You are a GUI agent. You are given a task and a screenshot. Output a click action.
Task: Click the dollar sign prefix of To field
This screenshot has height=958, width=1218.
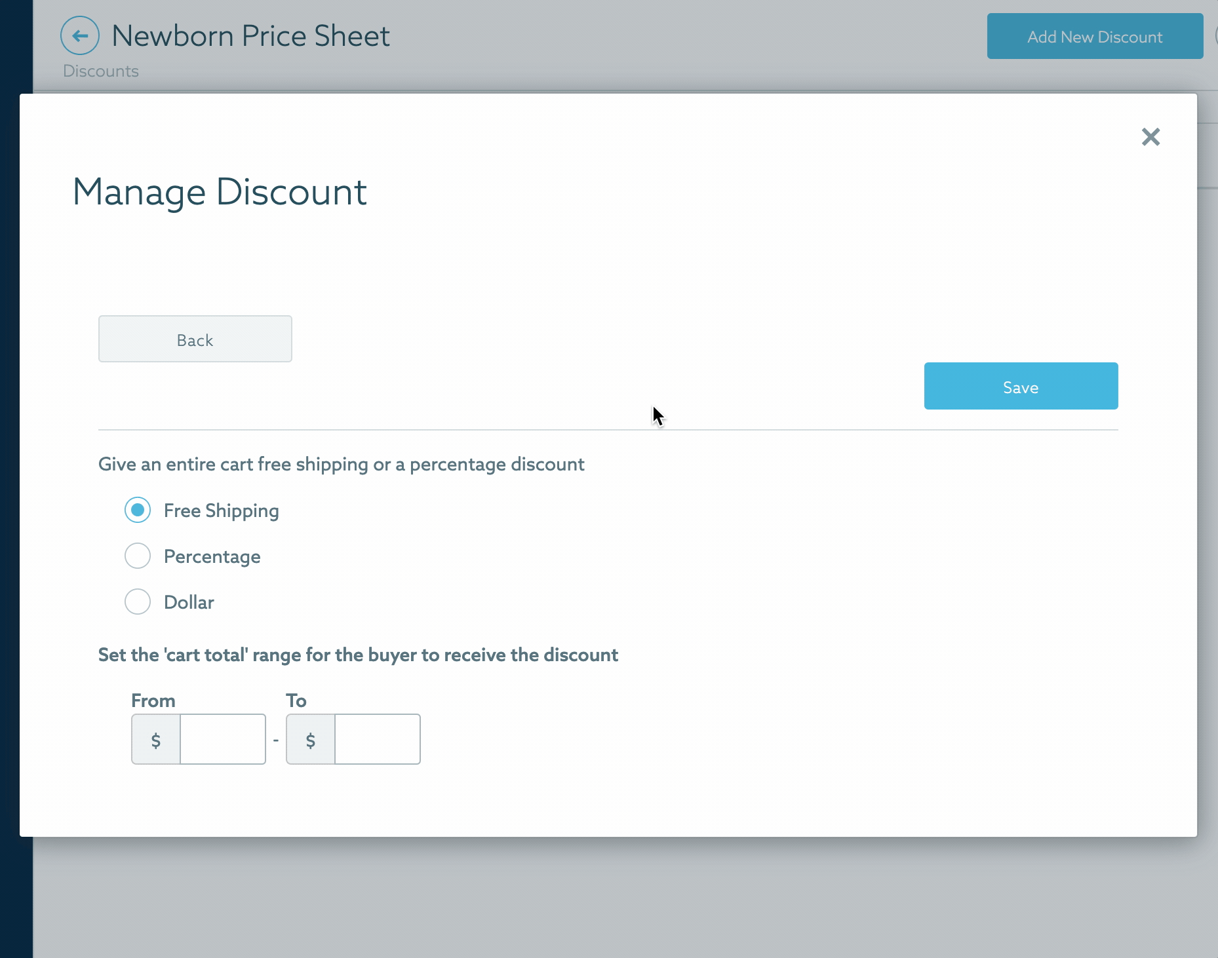pos(311,739)
